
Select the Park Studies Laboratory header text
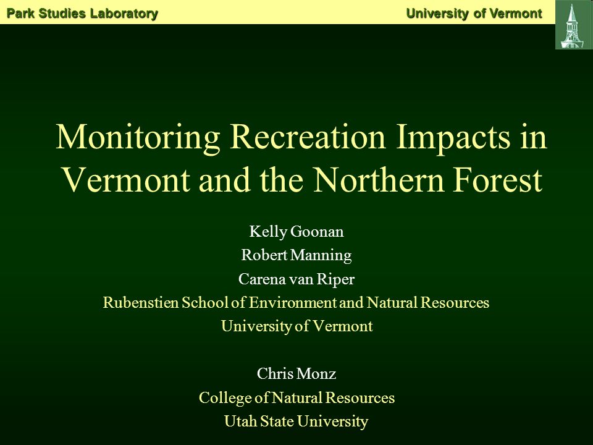tap(82, 14)
